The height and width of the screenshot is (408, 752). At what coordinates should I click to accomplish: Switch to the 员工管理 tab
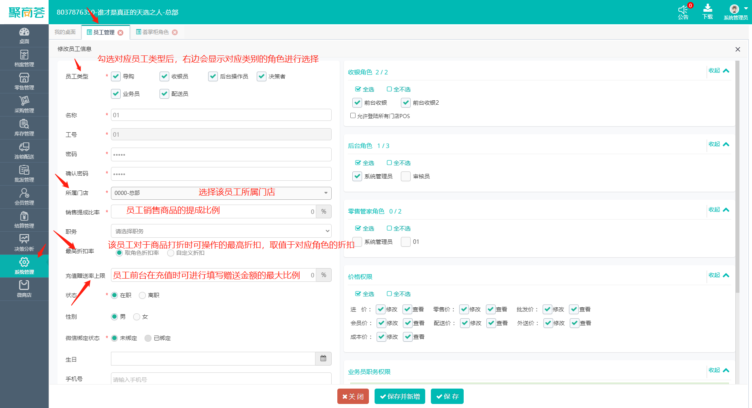(x=104, y=32)
